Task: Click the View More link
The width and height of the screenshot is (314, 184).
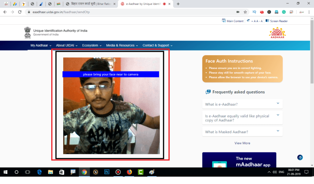Action: click(242, 143)
